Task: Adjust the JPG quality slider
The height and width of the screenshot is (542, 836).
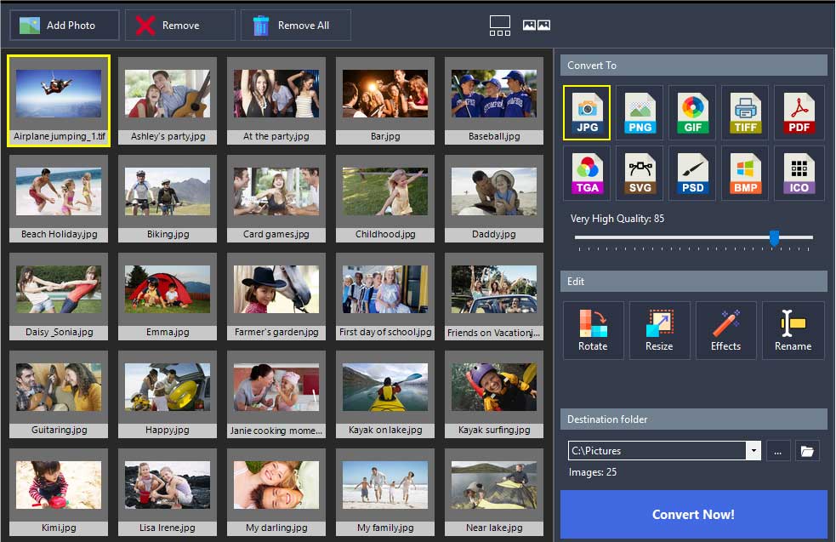Action: click(x=775, y=239)
